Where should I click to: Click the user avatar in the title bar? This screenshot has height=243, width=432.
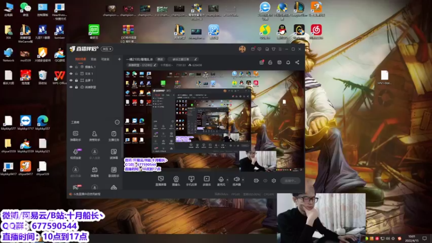click(242, 49)
